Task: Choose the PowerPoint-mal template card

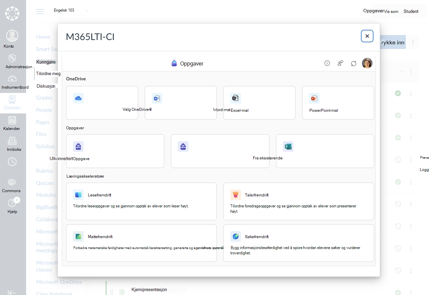Action: point(338,103)
